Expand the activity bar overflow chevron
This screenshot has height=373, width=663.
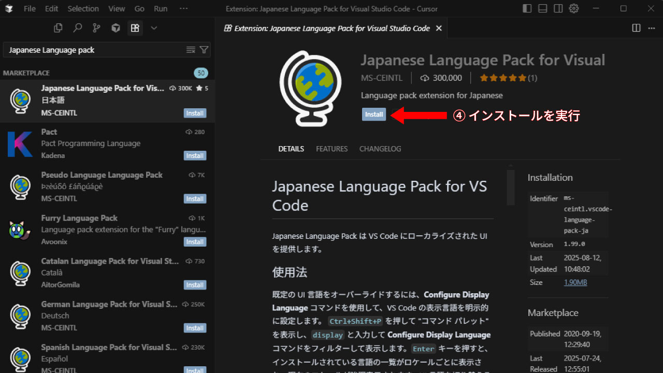click(154, 28)
